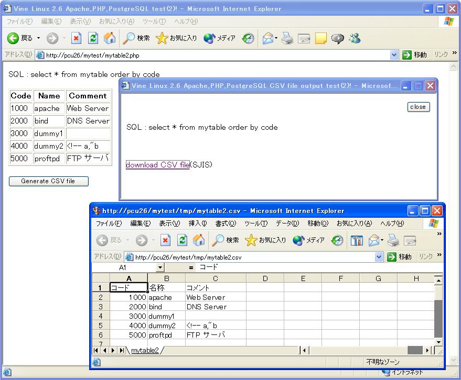The image size is (461, 380).
Task: Open 挿入(I) menu in CSV window
Action: [x=198, y=223]
